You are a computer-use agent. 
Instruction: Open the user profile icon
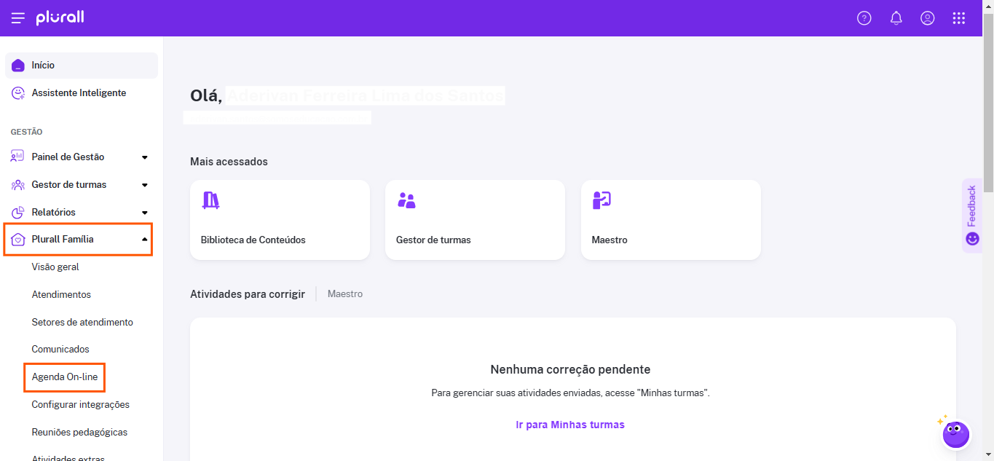[928, 18]
